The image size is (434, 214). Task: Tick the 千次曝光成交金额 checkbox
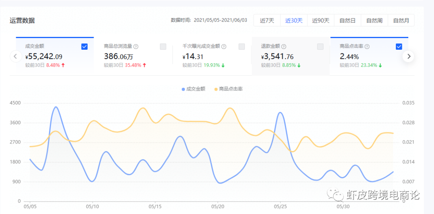click(242, 46)
